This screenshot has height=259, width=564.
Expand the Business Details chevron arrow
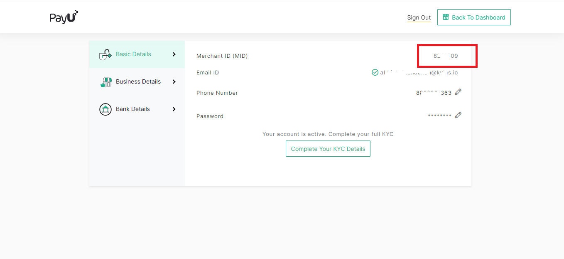[x=174, y=81]
